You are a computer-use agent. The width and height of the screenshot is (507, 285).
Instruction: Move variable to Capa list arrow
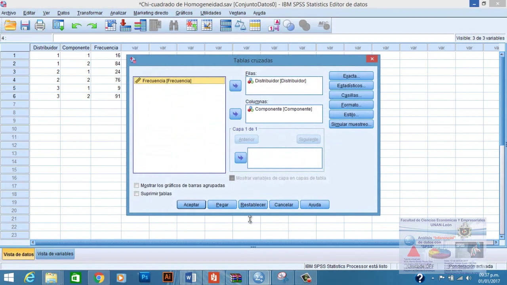point(240,158)
